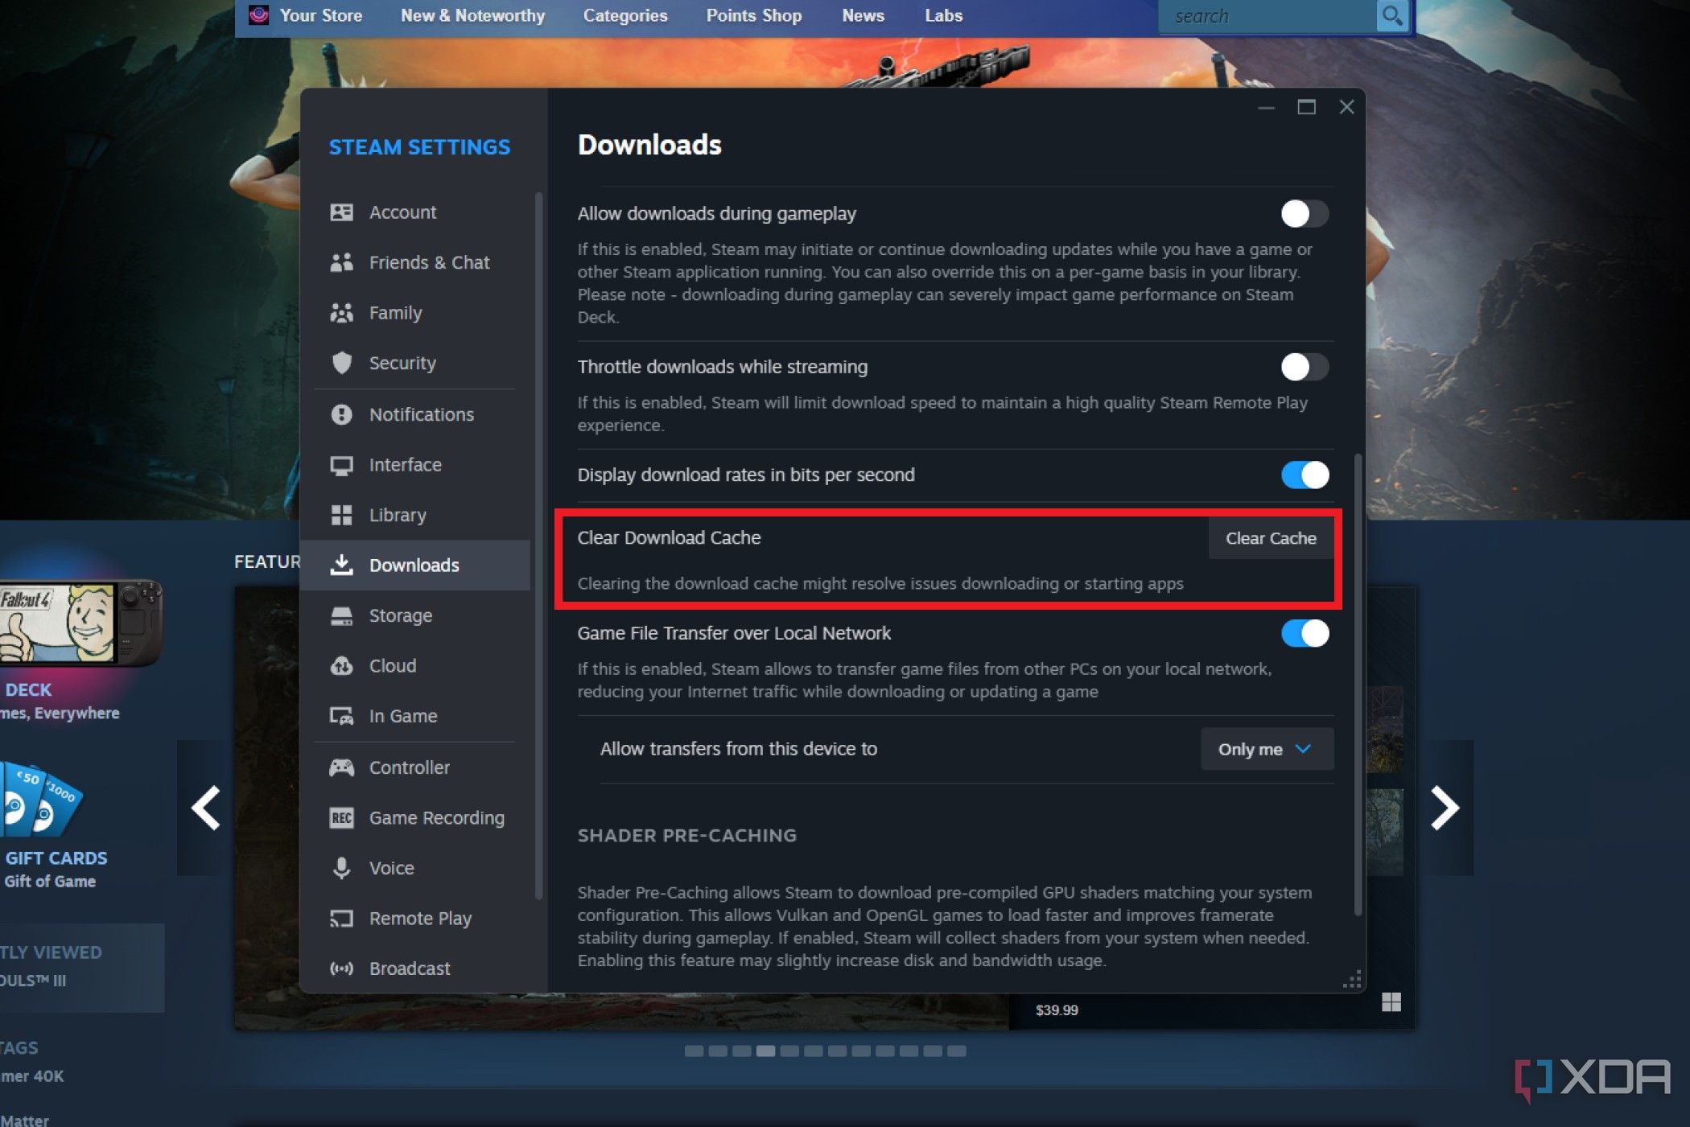Click Clear Cache button
This screenshot has width=1690, height=1127.
click(1270, 537)
